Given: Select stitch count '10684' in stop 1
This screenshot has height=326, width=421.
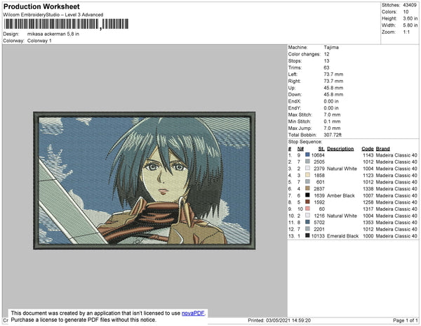Looking at the screenshot, I should click(318, 155).
